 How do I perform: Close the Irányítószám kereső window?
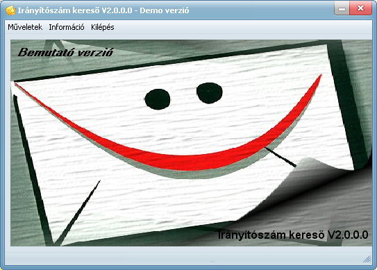click(x=360, y=8)
